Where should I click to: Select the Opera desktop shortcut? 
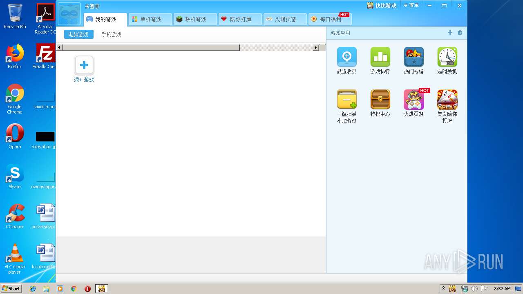click(15, 136)
